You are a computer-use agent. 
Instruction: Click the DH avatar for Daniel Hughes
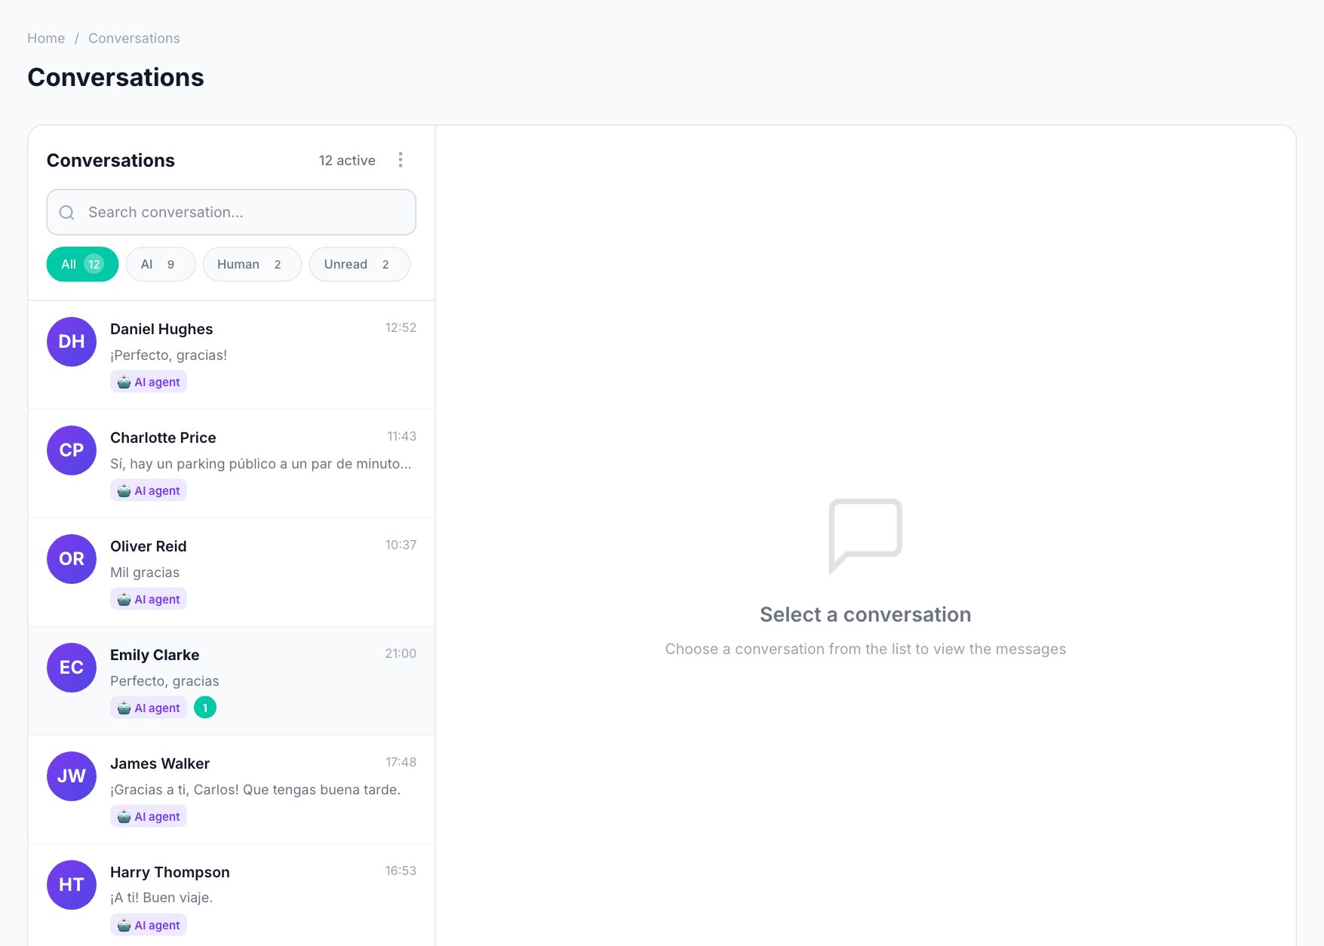[x=72, y=342]
